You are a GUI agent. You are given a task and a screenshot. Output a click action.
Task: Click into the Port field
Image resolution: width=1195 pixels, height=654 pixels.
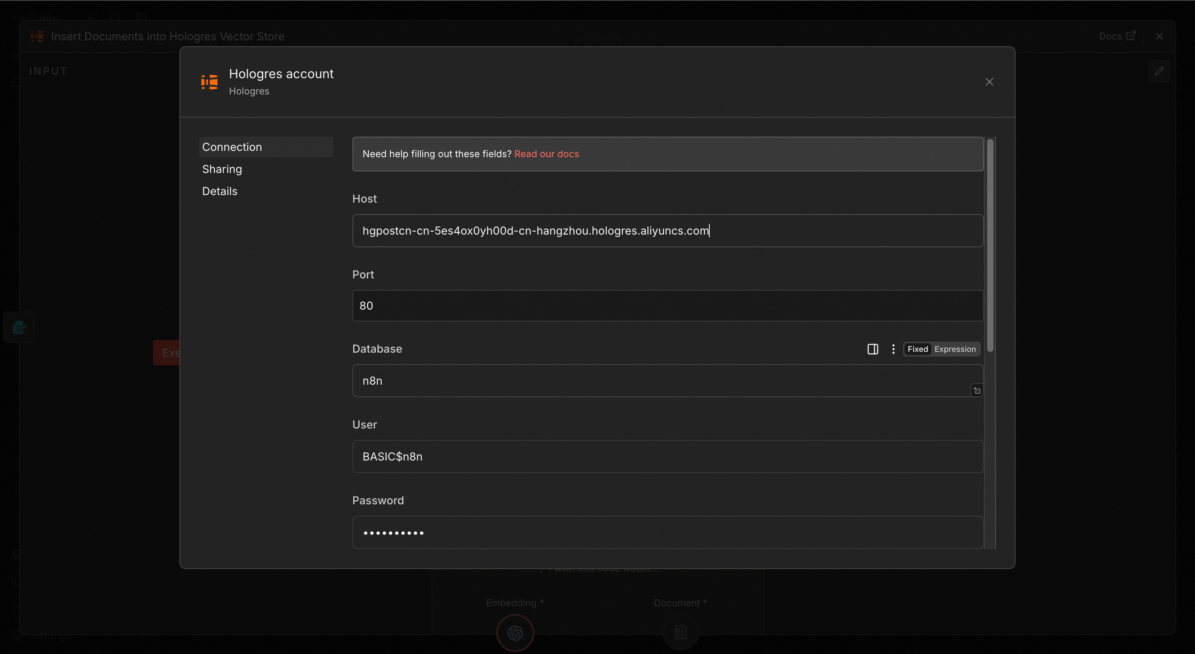pyautogui.click(x=667, y=306)
